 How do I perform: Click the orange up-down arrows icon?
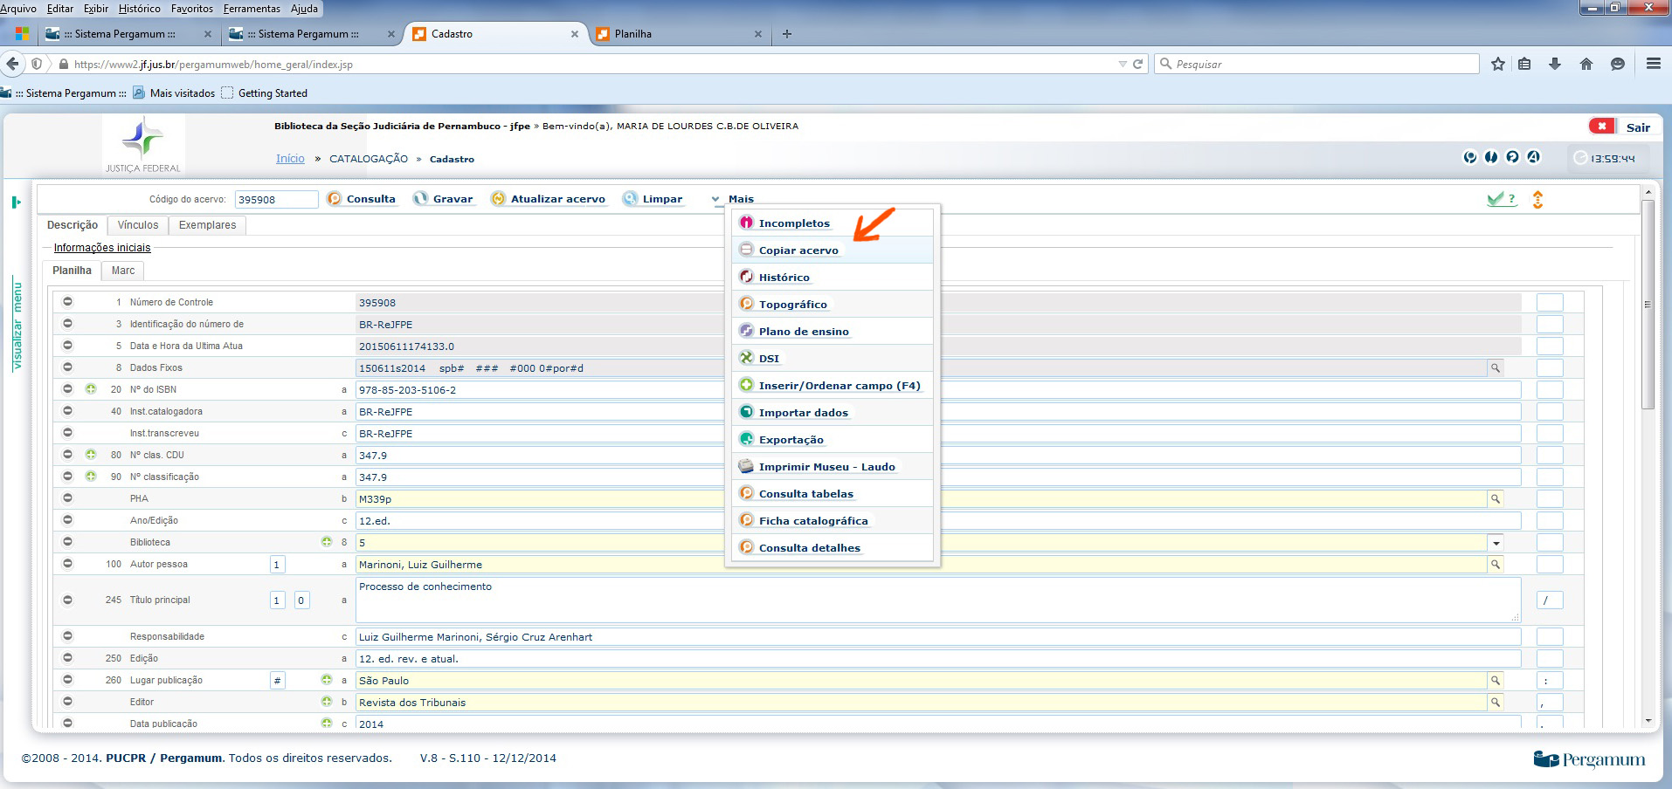point(1537,200)
